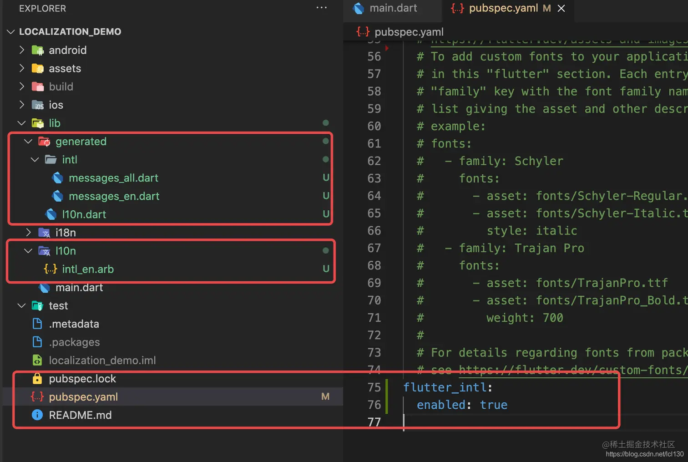Open README.md file

(80, 415)
